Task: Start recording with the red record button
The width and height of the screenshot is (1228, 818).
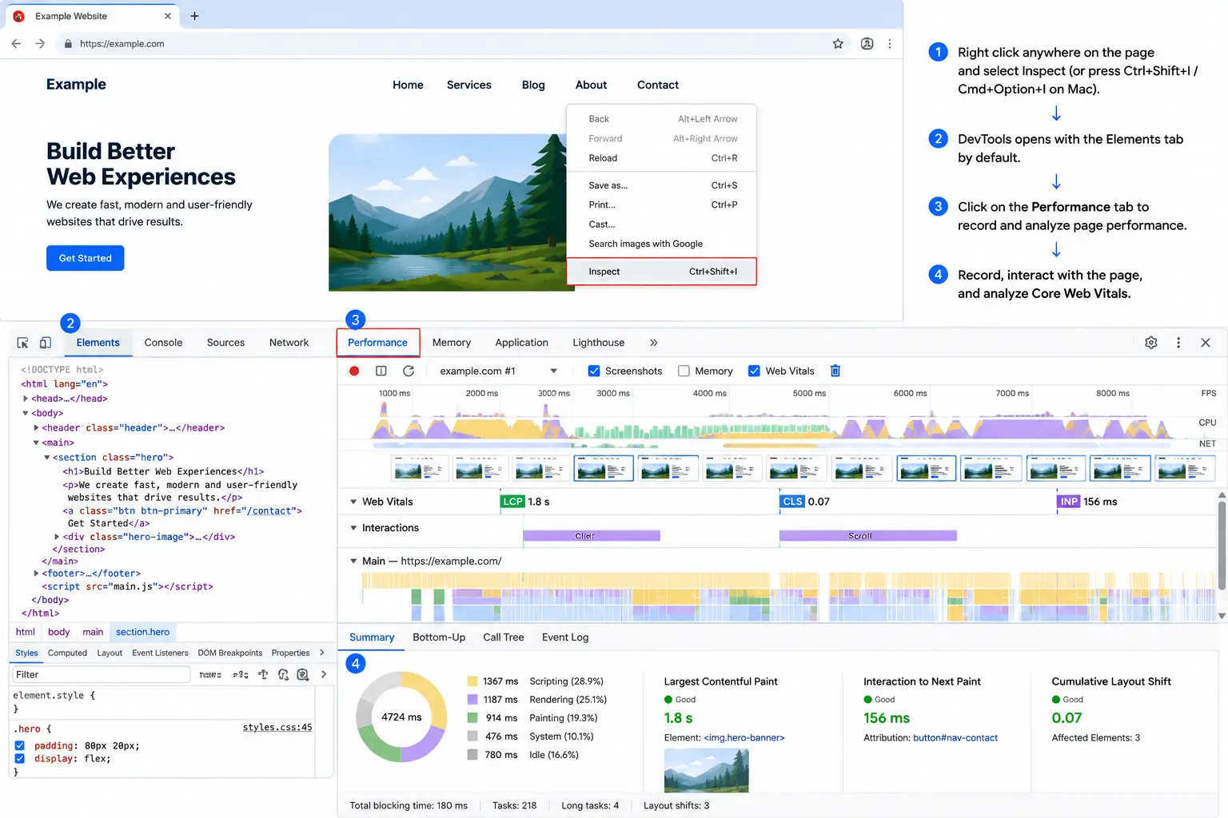Action: pyautogui.click(x=354, y=371)
